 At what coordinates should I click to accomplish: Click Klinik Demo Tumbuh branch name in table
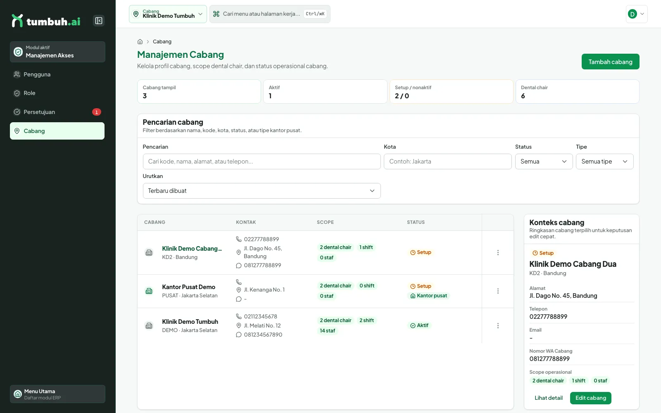190,322
